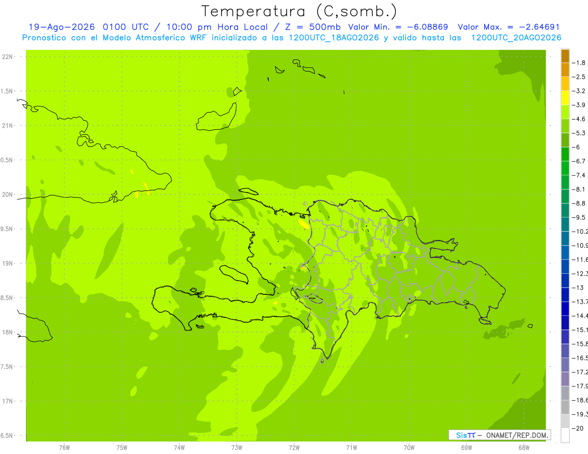This screenshot has width=588, height=454.
Task: Click the "22N" latitude label
Action: point(7,57)
